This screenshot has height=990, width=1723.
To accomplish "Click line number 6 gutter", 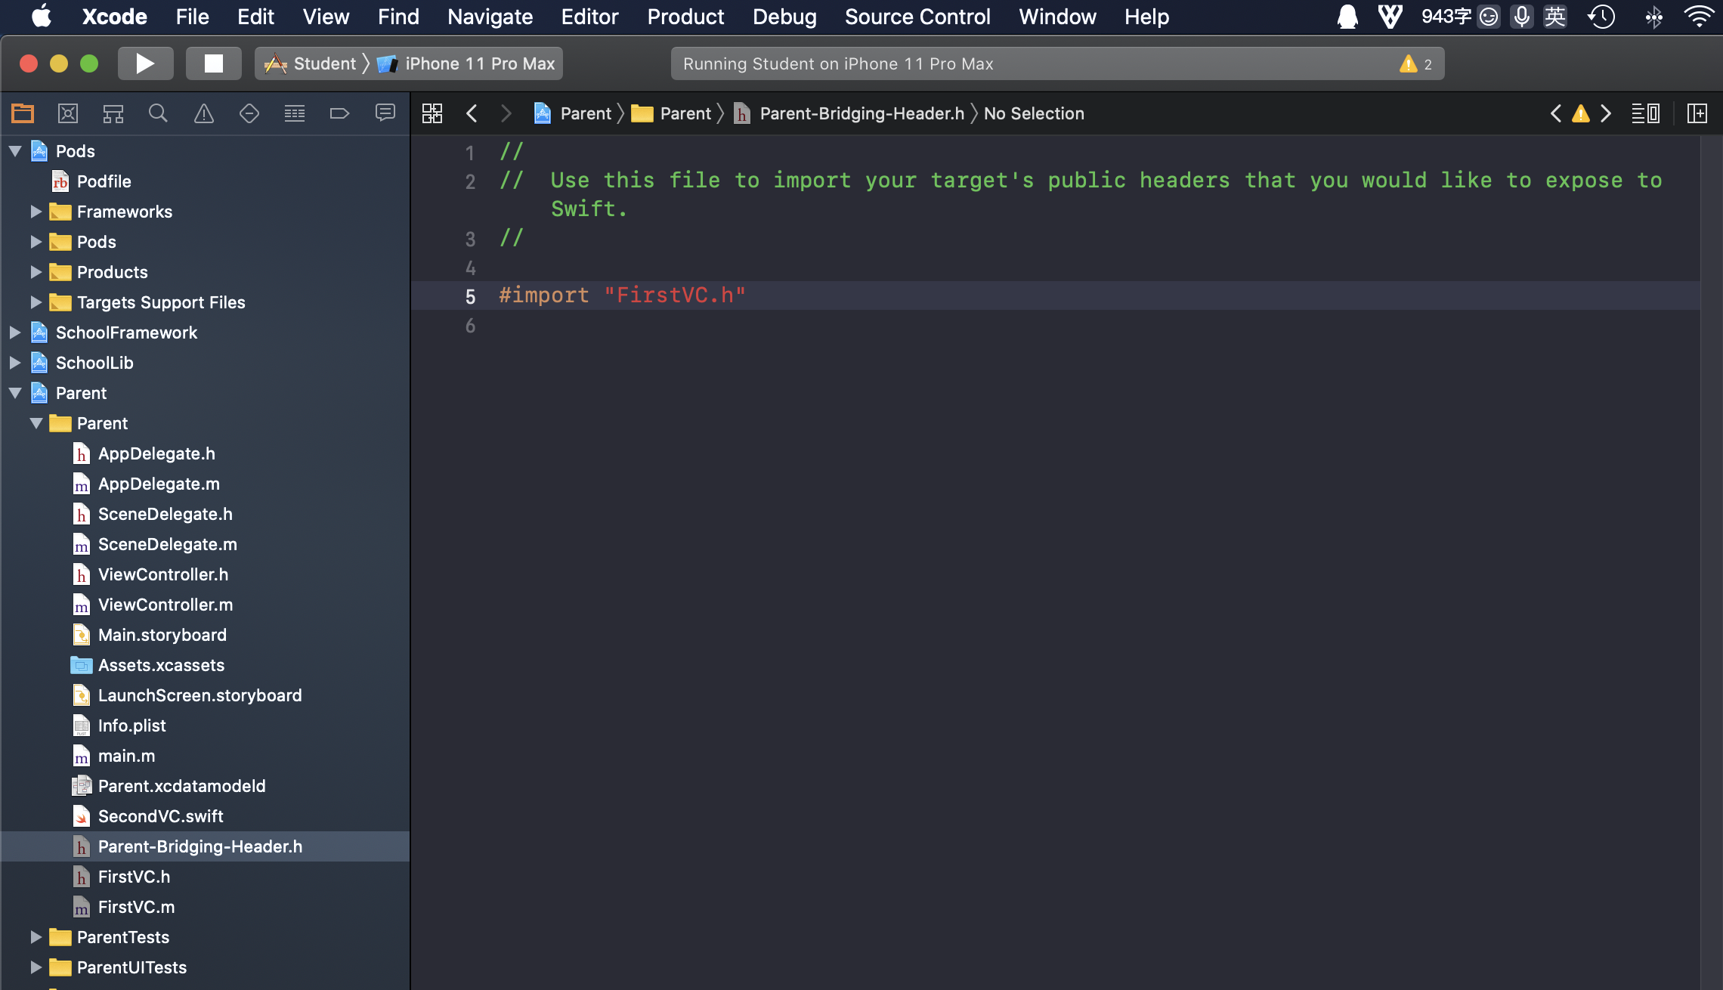I will pos(470,326).
